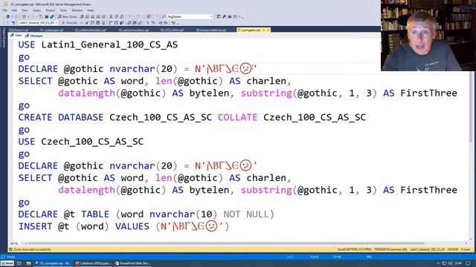Open the Tools menu
The image size is (476, 267).
tap(63, 10)
